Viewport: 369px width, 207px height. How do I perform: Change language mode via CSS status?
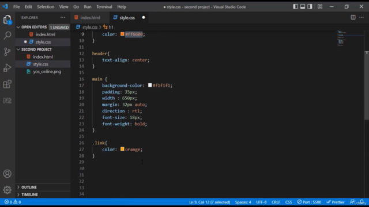tap(288, 202)
